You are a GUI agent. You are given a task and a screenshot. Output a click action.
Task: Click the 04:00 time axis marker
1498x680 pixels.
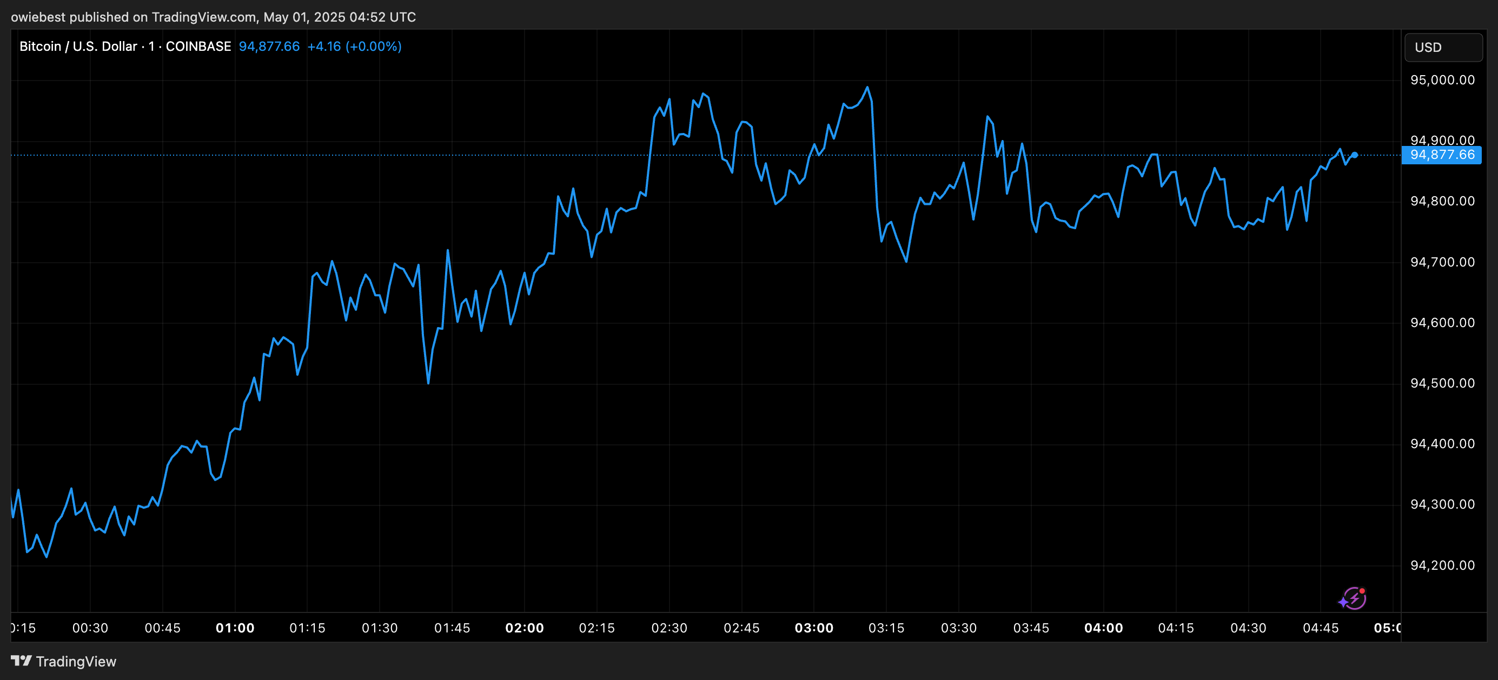tap(1103, 628)
